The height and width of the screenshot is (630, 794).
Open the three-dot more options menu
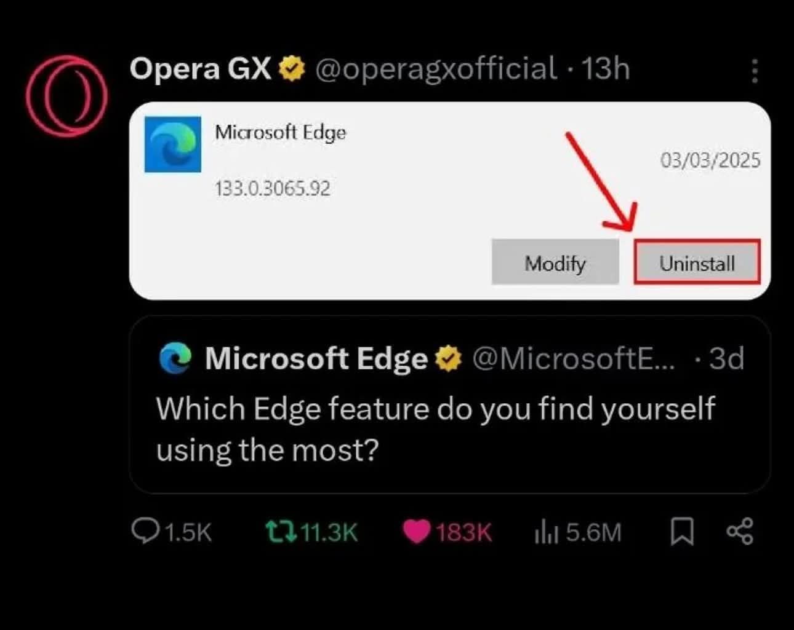click(x=755, y=71)
